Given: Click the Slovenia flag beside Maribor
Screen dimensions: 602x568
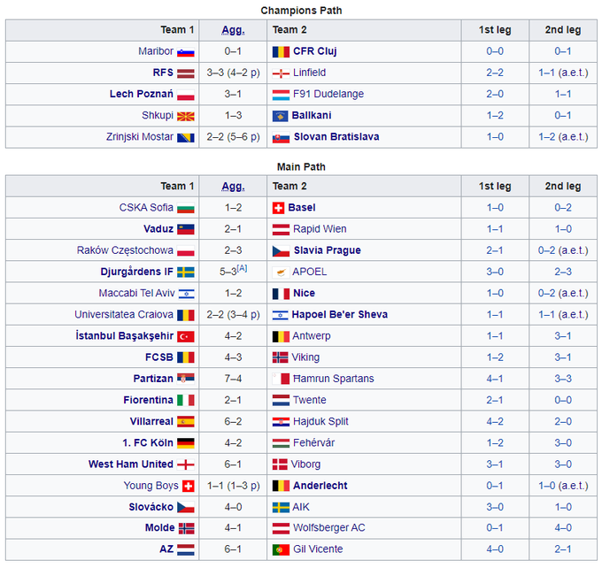Looking at the screenshot, I should click(186, 52).
